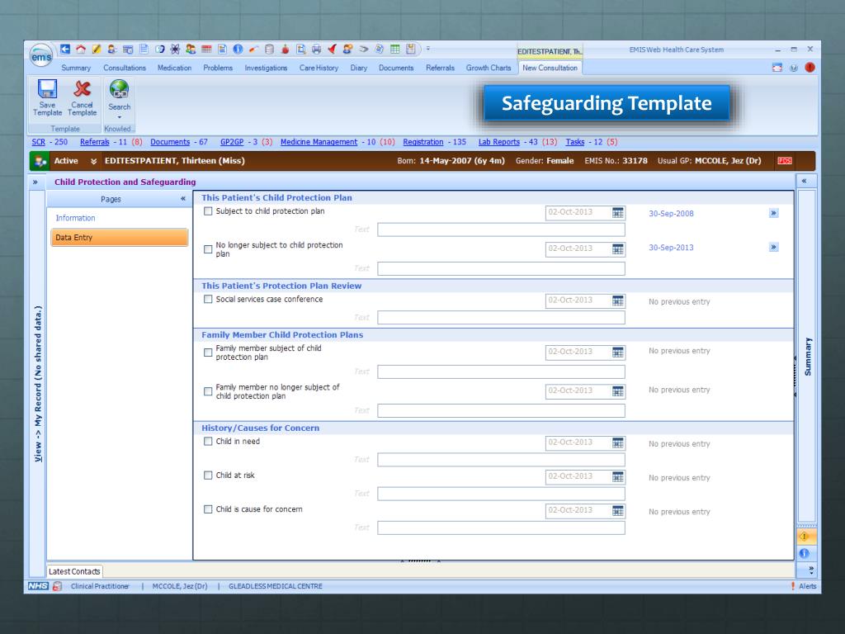Click the red PDS badge on patient banner
The image size is (845, 634).
click(784, 161)
